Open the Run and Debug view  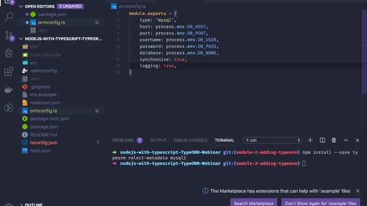[9, 53]
